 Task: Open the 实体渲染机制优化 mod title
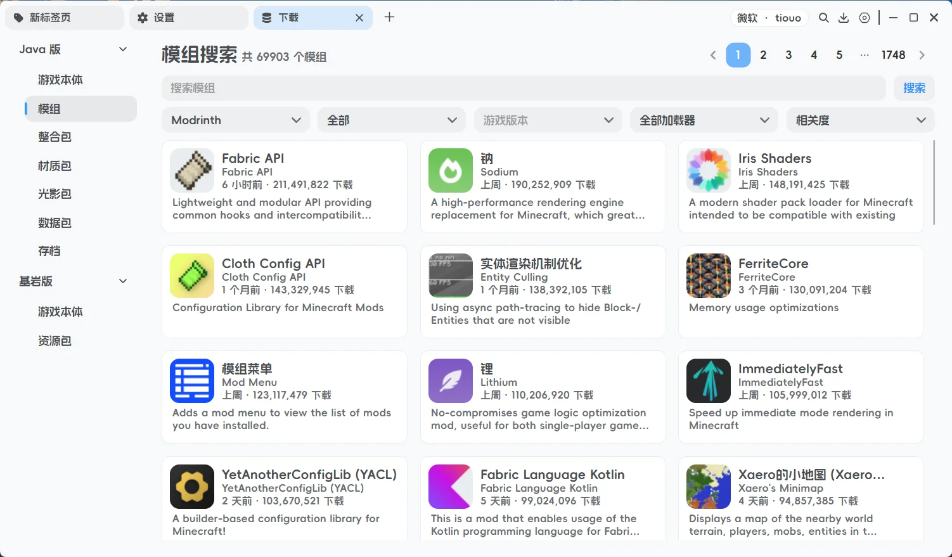(x=531, y=264)
